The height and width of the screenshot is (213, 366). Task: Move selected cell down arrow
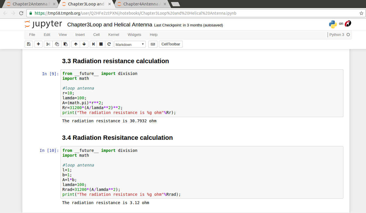point(84,44)
